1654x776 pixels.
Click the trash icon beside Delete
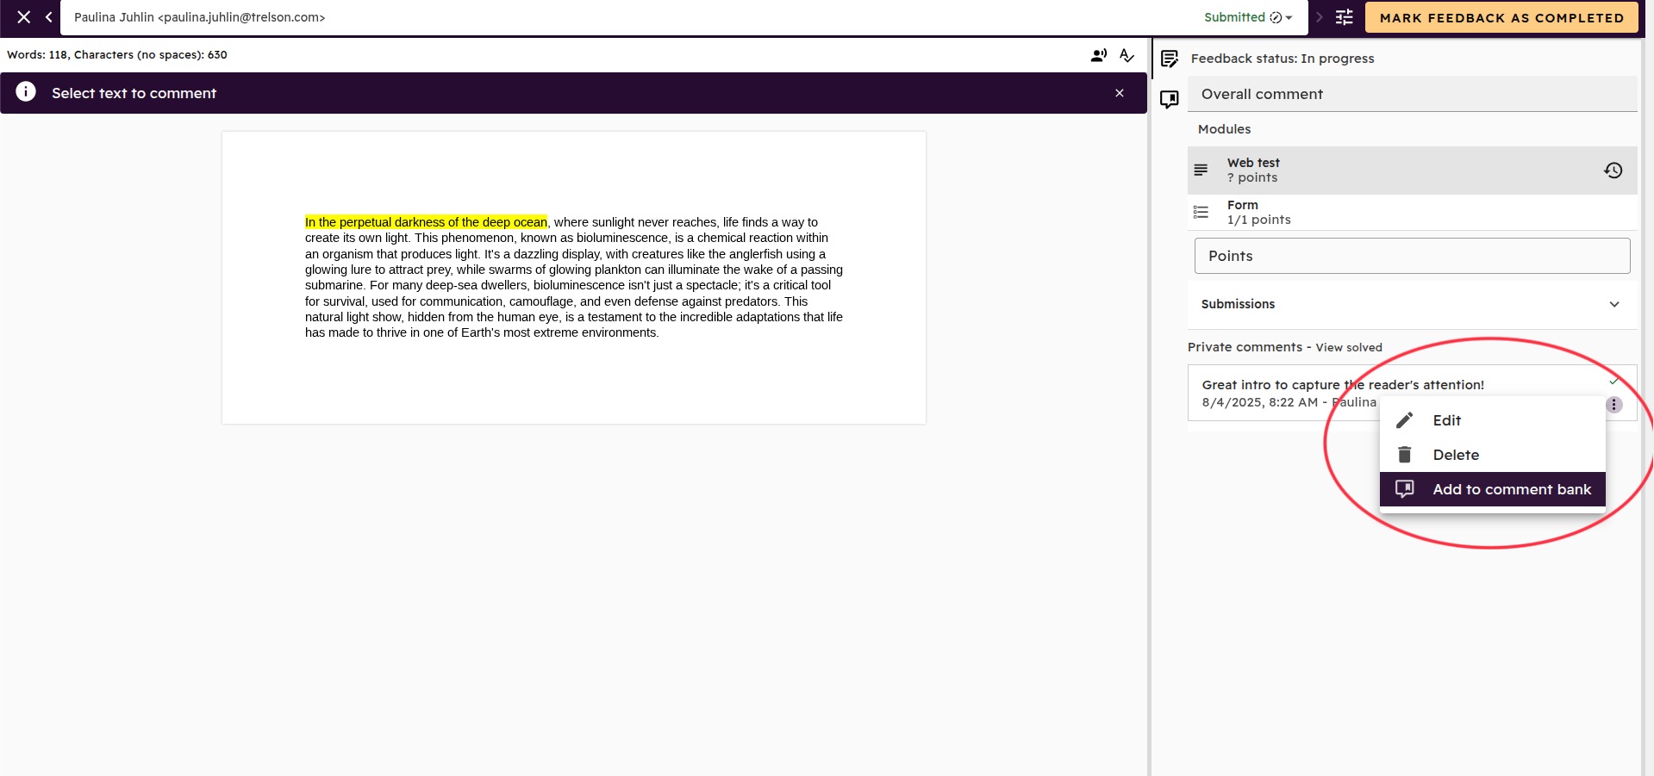click(x=1404, y=455)
